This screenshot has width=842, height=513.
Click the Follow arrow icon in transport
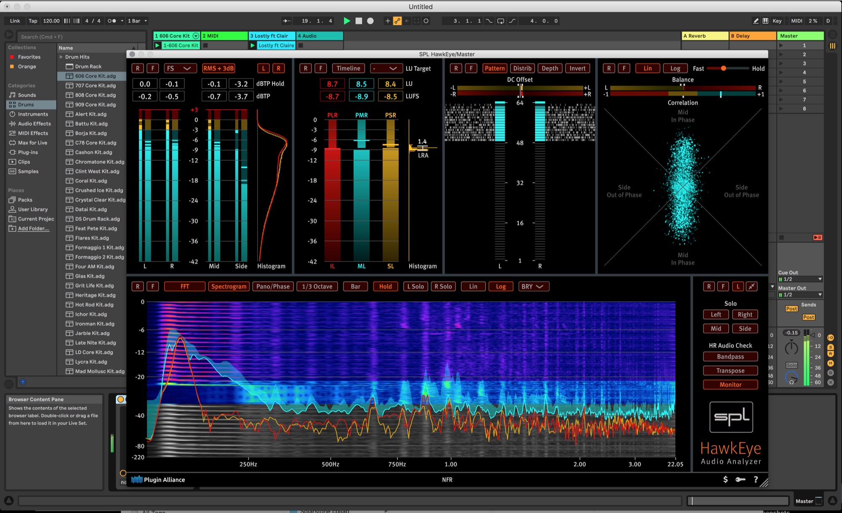pyautogui.click(x=287, y=21)
